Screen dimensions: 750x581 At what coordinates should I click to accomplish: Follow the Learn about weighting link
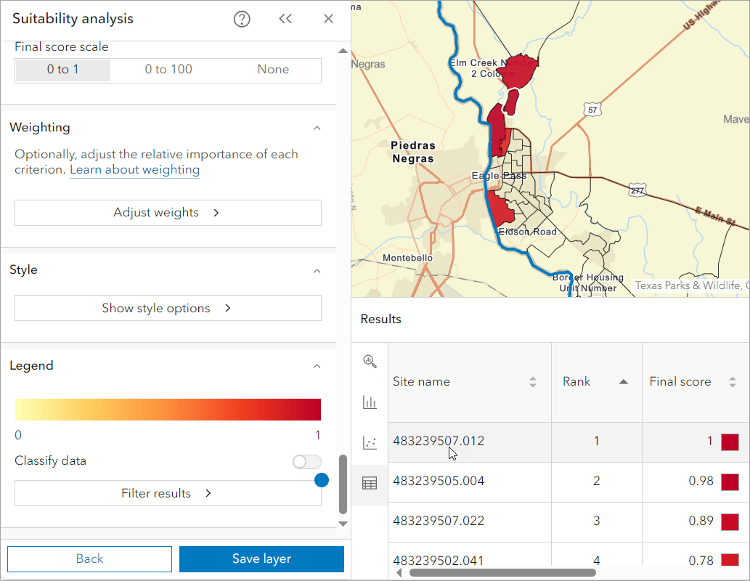(x=135, y=170)
